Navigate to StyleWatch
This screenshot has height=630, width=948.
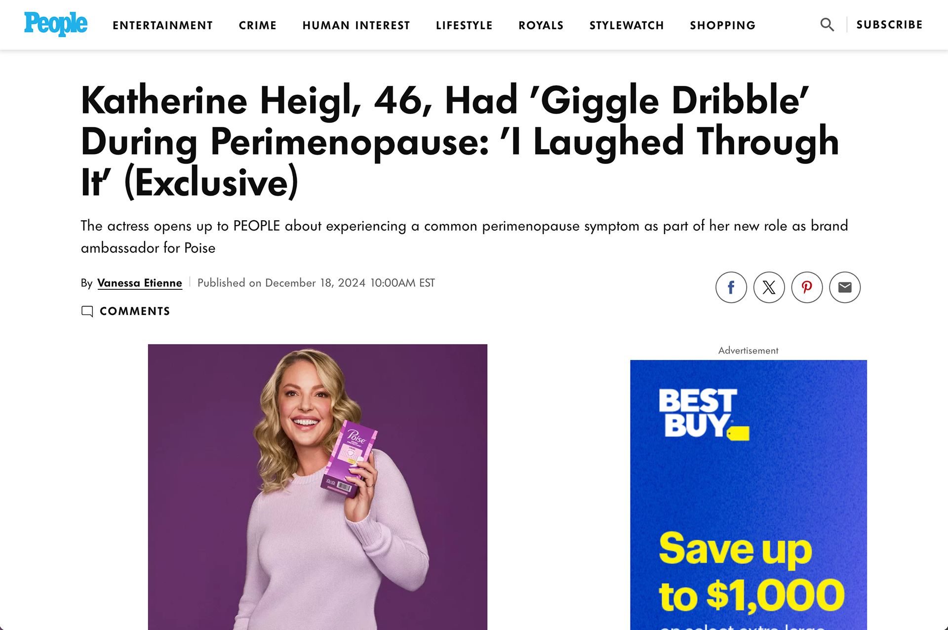pyautogui.click(x=627, y=25)
